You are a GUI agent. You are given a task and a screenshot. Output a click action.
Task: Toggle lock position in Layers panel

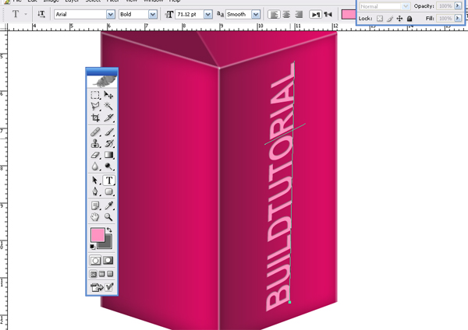399,19
